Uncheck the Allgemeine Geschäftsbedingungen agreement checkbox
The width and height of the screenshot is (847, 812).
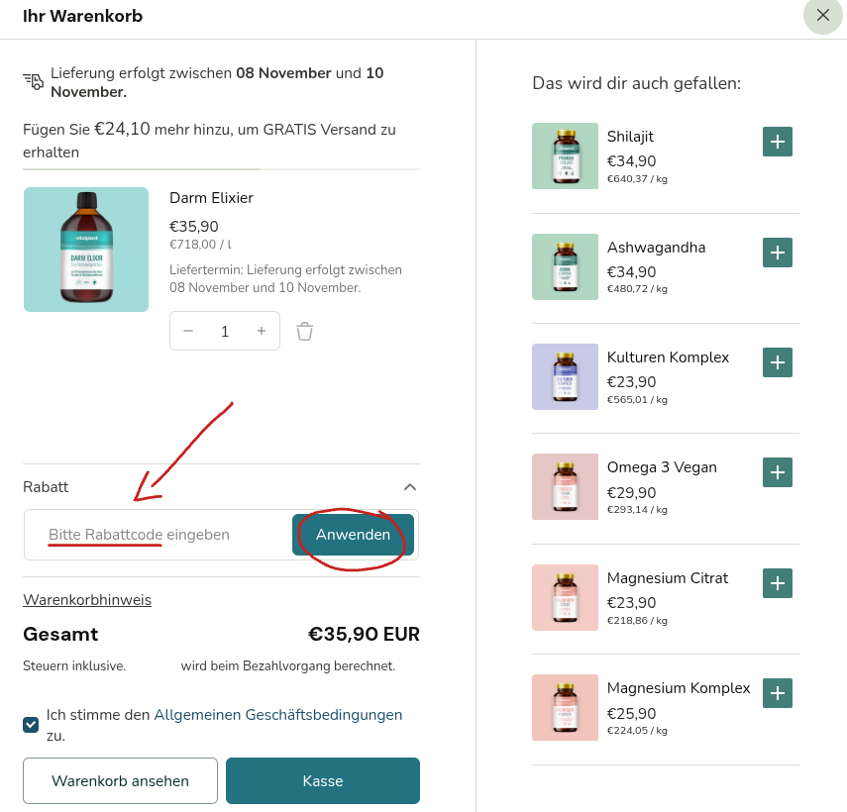[x=30, y=725]
